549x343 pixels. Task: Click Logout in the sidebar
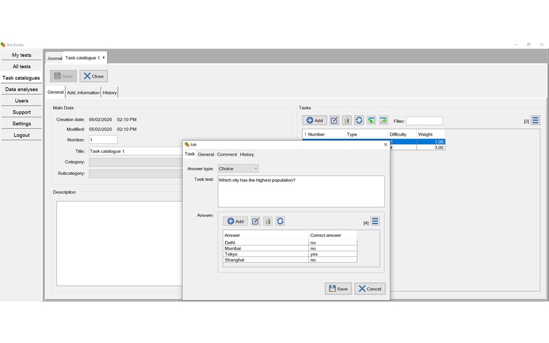(x=21, y=135)
